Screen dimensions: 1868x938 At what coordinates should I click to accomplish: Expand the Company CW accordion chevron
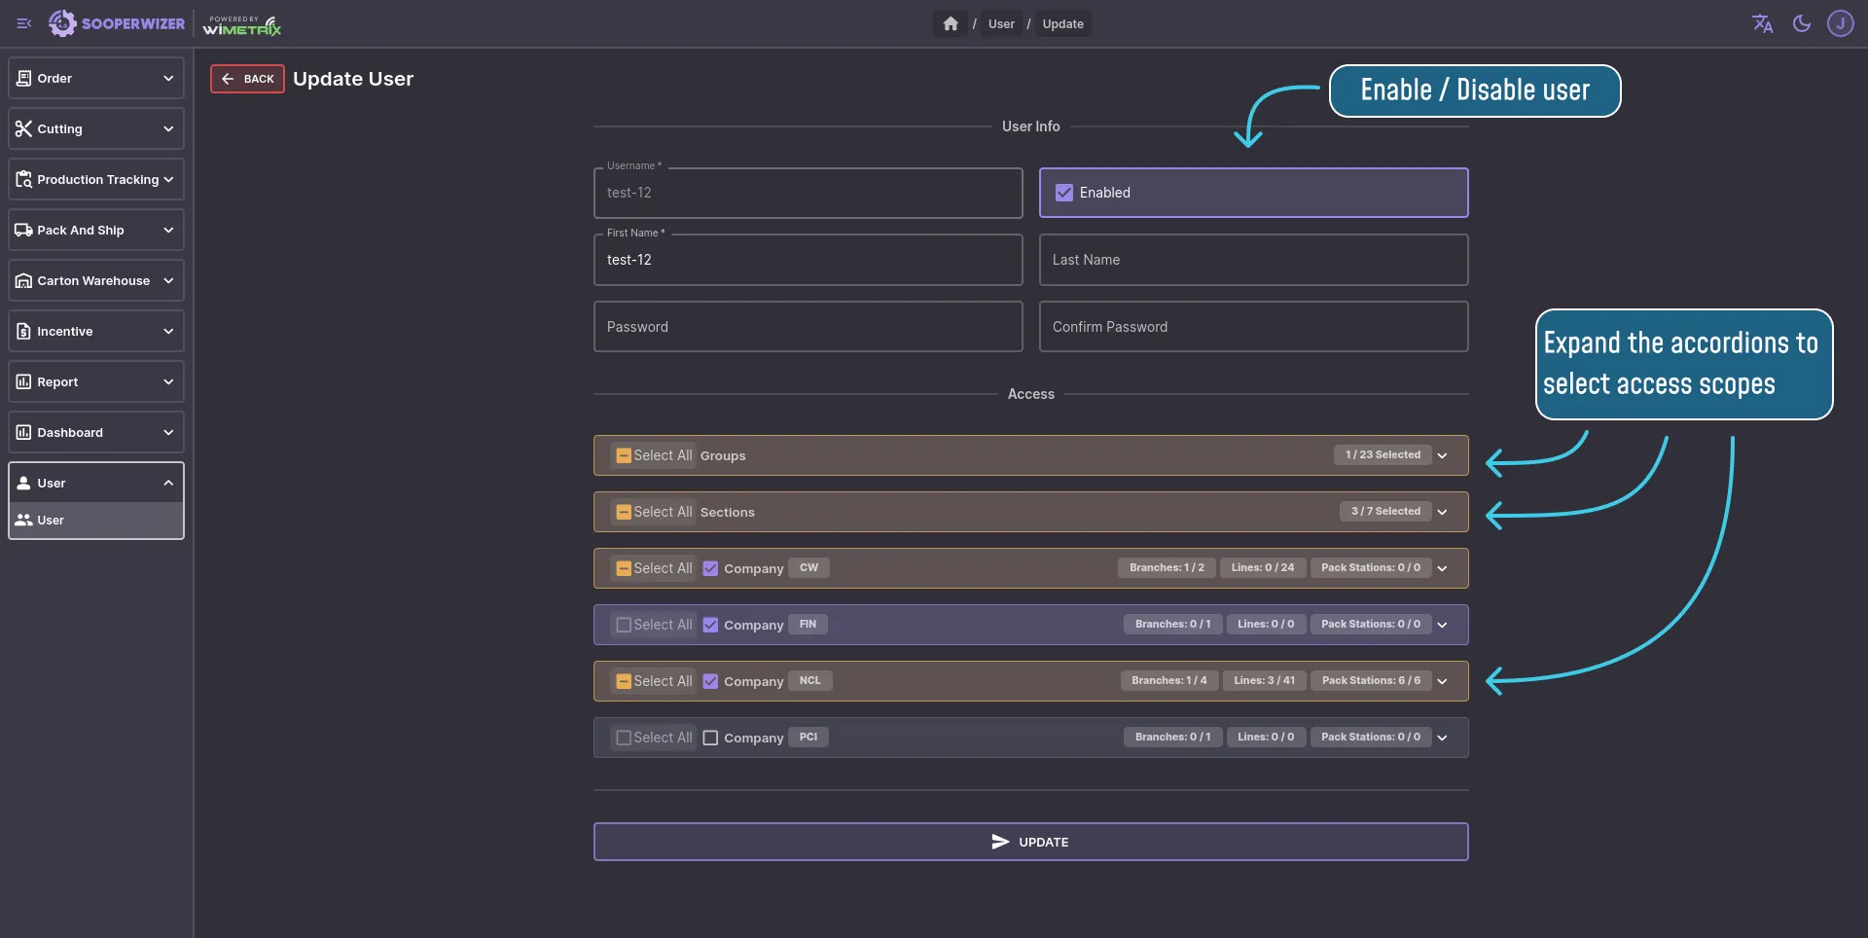point(1442,568)
